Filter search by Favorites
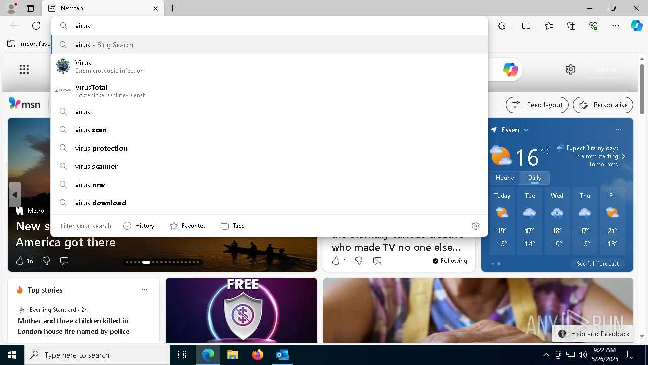648x365 pixels. tap(187, 226)
